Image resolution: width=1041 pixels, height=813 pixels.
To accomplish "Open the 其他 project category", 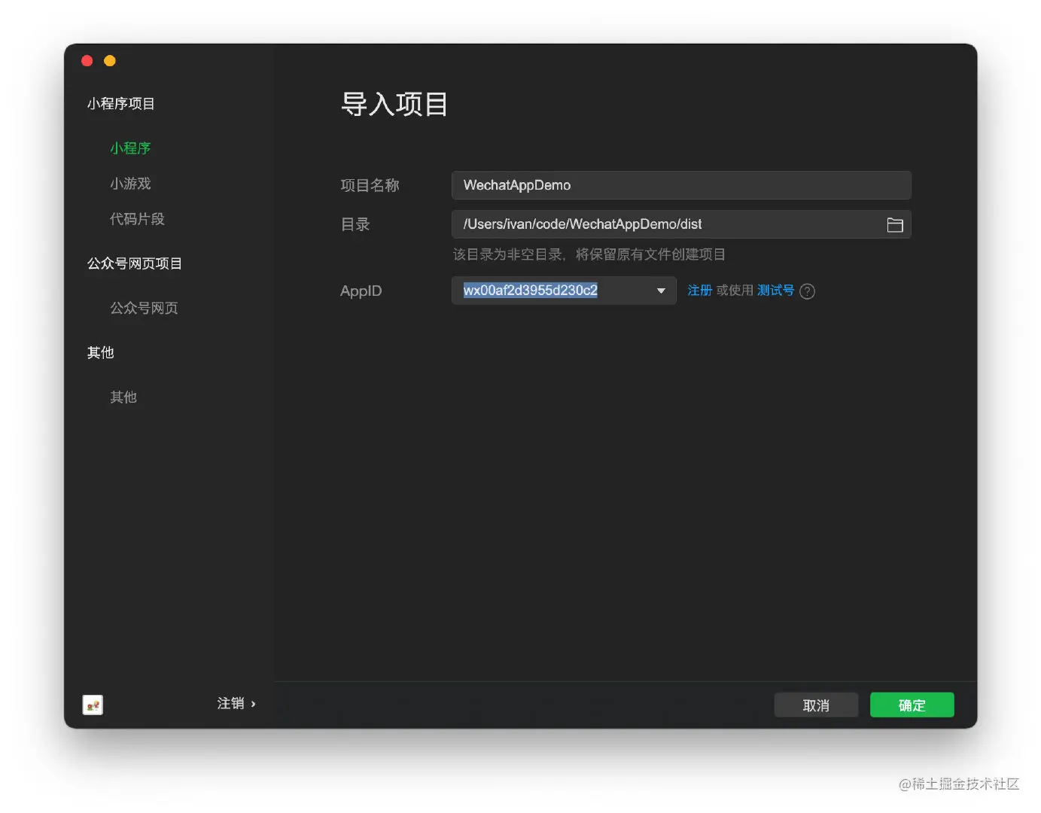I will click(x=123, y=397).
